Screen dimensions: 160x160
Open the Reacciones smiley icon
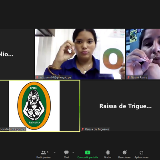pos(124,152)
